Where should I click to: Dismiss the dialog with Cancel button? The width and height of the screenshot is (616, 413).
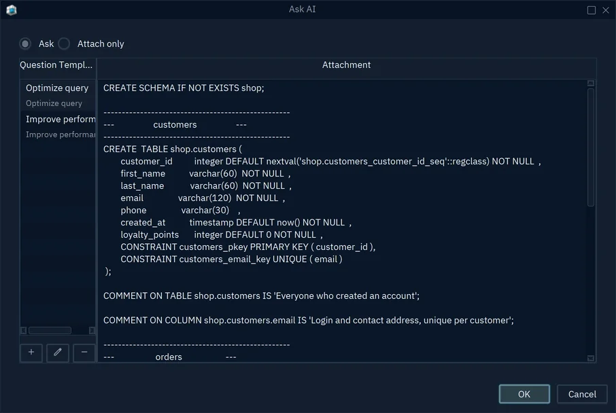pyautogui.click(x=582, y=394)
